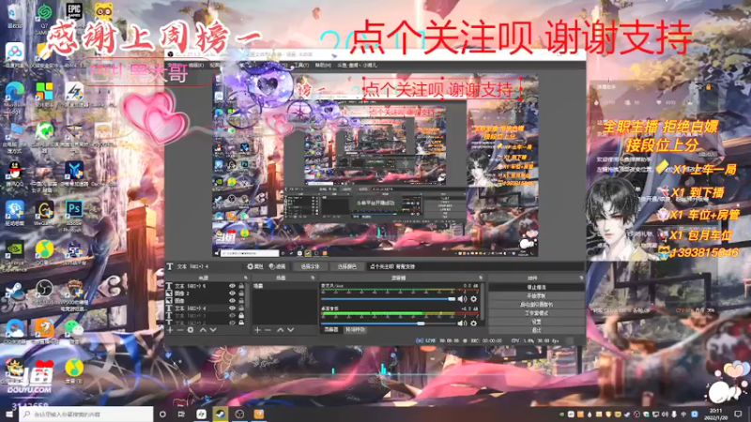Move selected source up
The image size is (751, 422).
pyautogui.click(x=203, y=330)
